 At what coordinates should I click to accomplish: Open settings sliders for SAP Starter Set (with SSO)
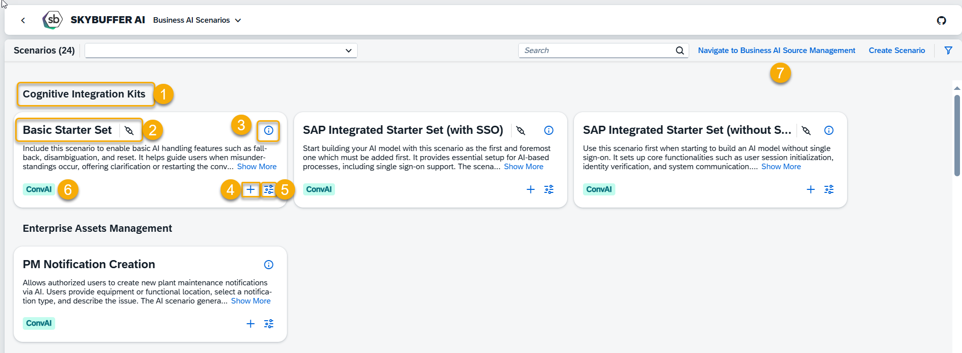pos(549,189)
